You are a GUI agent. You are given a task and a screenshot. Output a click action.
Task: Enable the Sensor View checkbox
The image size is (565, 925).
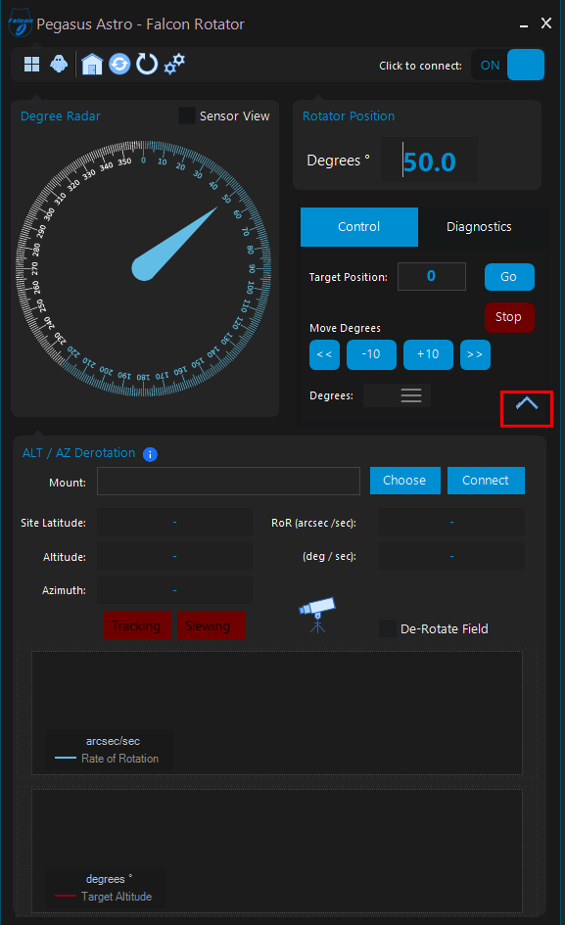(187, 116)
